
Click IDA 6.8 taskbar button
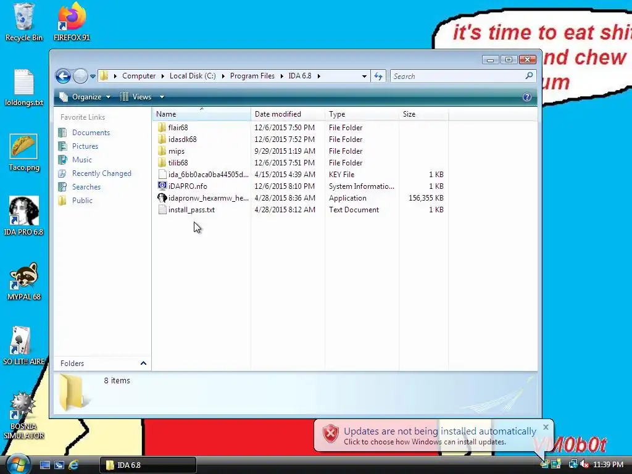148,465
